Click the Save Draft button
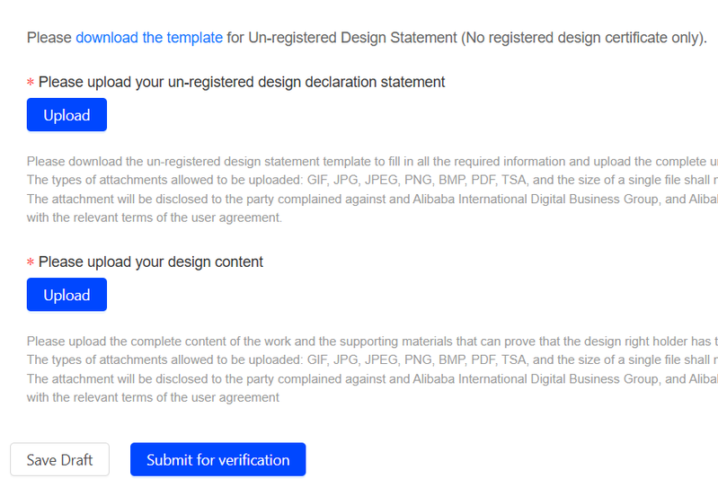The width and height of the screenshot is (718, 497). coord(59,459)
